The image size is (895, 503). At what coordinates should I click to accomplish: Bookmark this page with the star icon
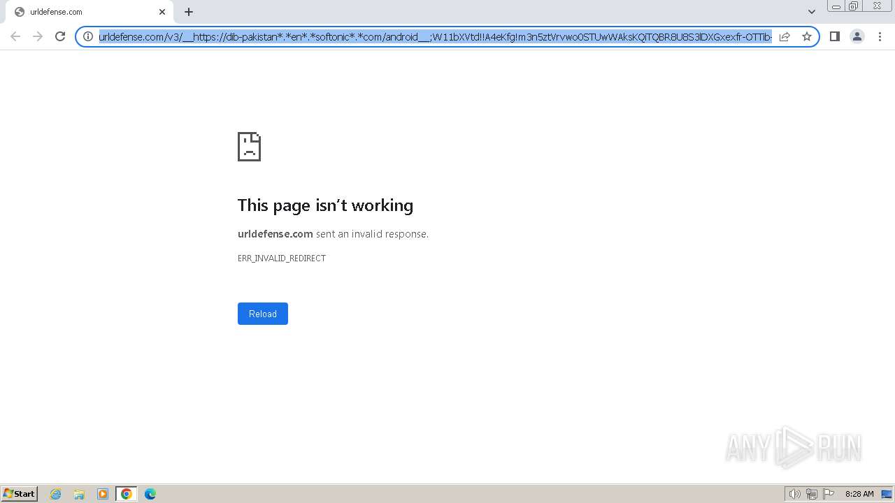tap(807, 36)
